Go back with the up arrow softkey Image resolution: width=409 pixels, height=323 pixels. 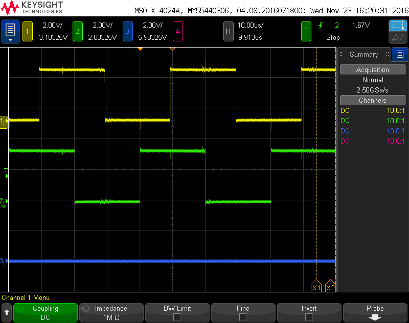click(x=7, y=312)
